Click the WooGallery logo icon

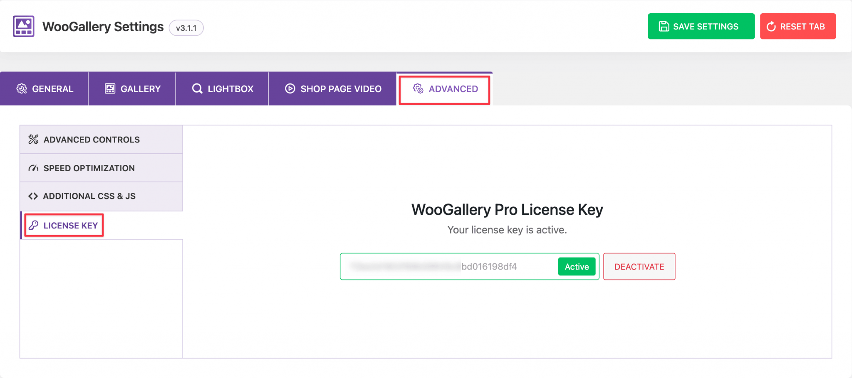[23, 26]
